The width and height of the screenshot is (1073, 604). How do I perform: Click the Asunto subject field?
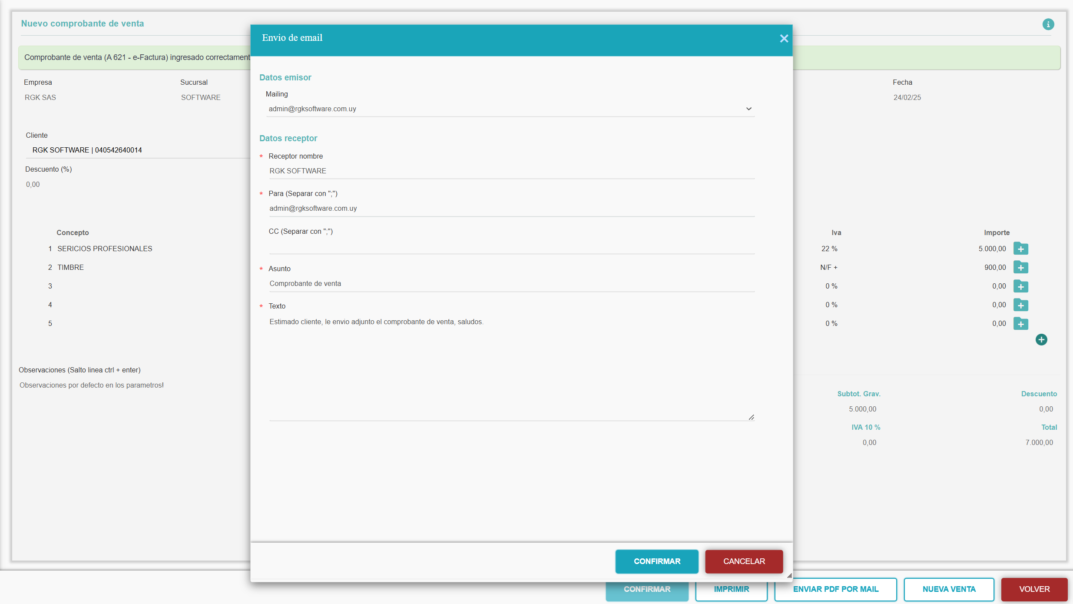tap(511, 284)
